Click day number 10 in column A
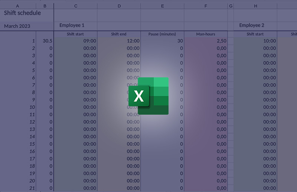This screenshot has height=192, width=297. (x=18, y=107)
